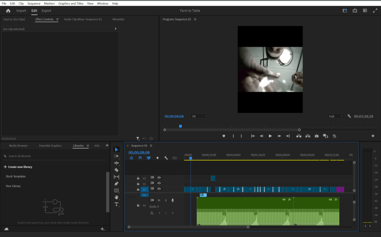Step back one frame
This screenshot has height=237, width=381.
262,136
